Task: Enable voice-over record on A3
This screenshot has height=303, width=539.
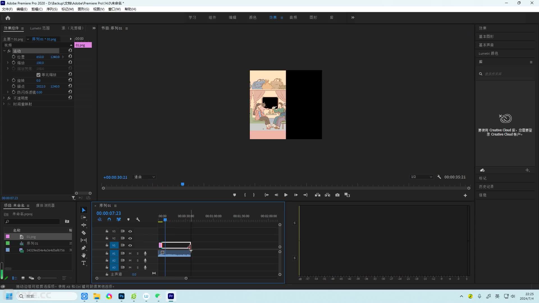Action: (145, 267)
